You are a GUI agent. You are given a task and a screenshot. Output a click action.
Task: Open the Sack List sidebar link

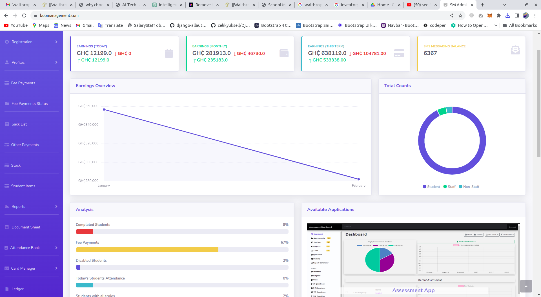click(19, 124)
